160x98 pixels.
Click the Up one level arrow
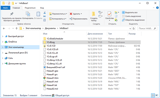[x=17, y=29]
